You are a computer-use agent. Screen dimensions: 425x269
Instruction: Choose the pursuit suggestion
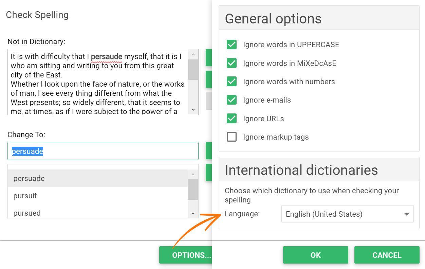pyautogui.click(x=25, y=196)
